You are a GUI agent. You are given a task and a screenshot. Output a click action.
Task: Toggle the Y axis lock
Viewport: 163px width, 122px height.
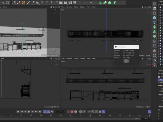coord(47,3)
